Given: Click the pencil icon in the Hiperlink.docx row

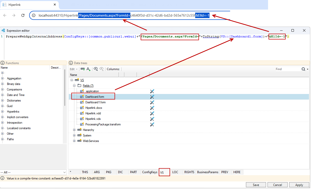Looking at the screenshot, I should 152,108.
